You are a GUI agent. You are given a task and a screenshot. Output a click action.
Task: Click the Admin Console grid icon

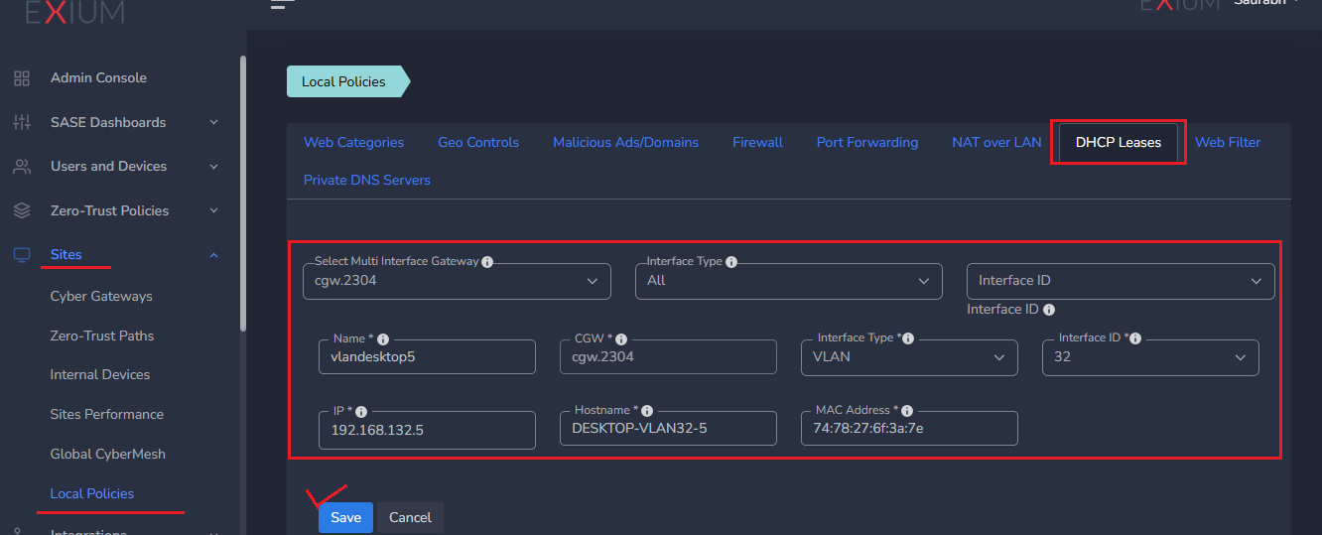(22, 78)
